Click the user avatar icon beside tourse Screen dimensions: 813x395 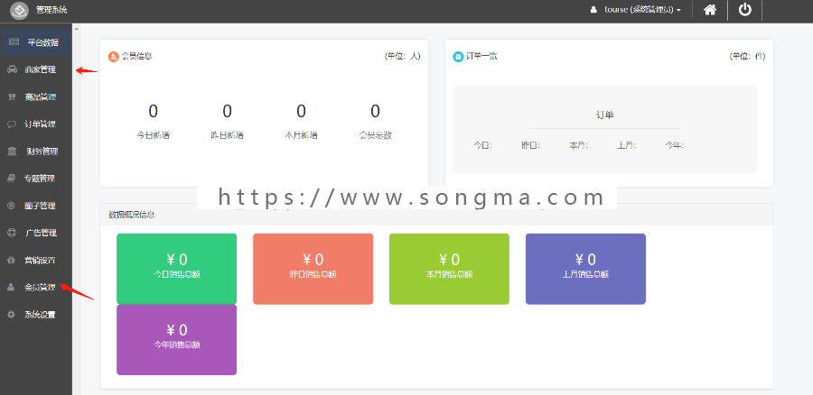593,10
